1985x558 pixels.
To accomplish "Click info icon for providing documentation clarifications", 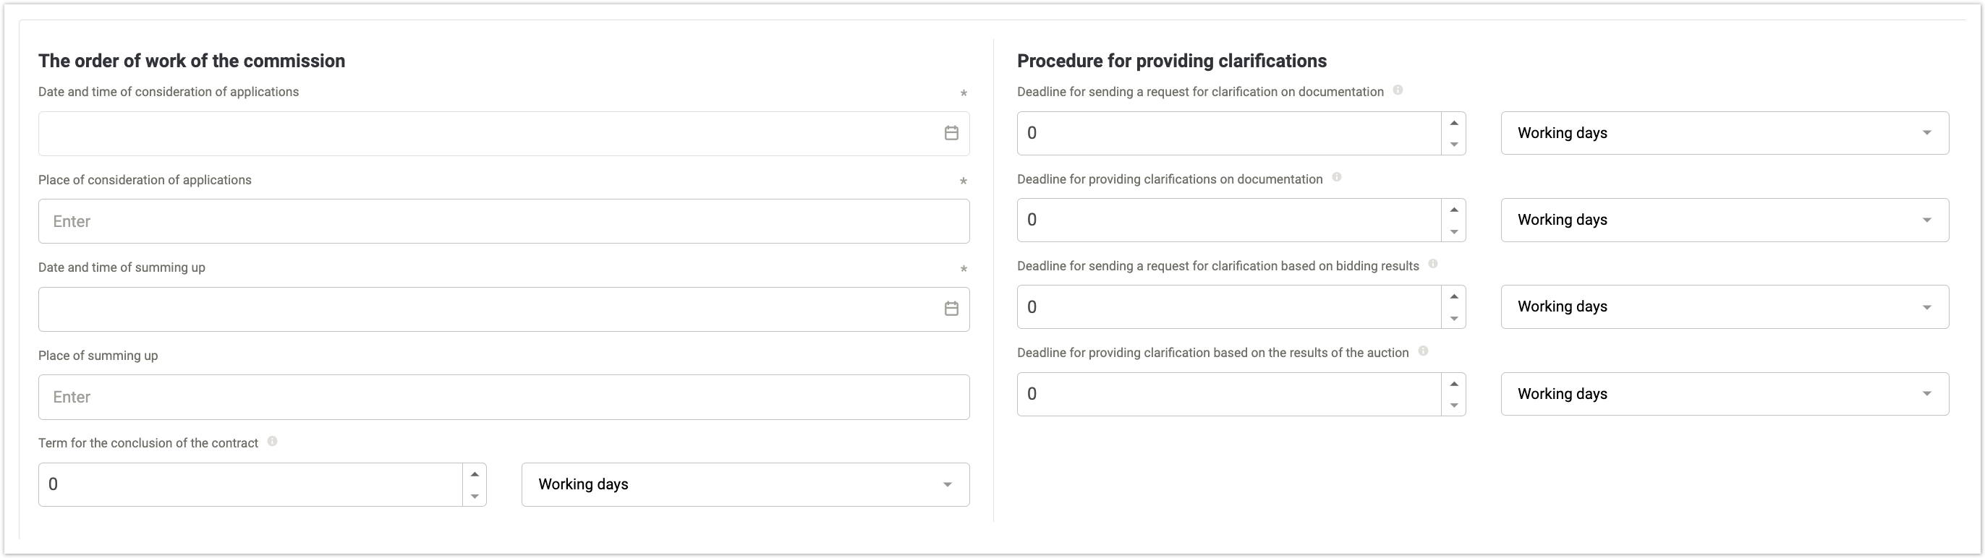I will (x=1337, y=178).
